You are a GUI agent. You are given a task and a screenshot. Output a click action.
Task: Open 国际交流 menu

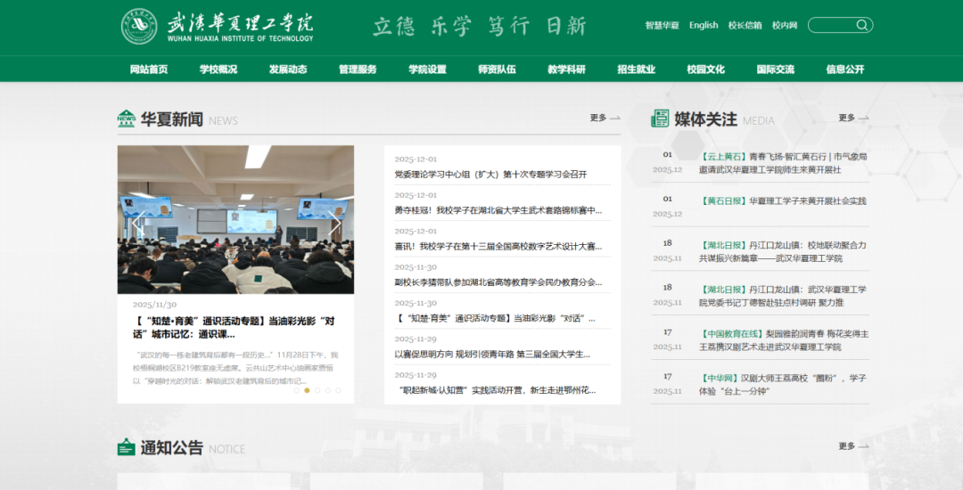click(x=776, y=69)
